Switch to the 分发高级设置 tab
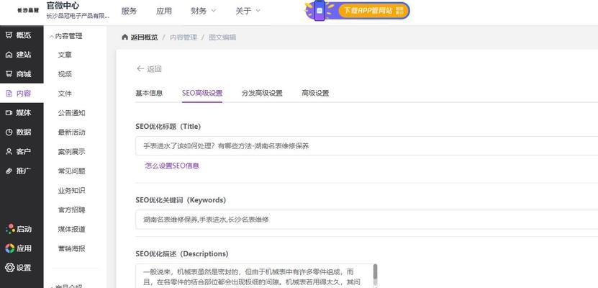Viewport: 598px width, 288px height. coord(262,93)
